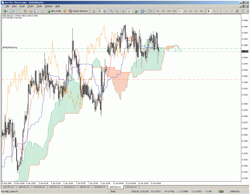The image size is (250, 194).
Task: Select the Equidistant Channel tool
Action: click(237, 11)
